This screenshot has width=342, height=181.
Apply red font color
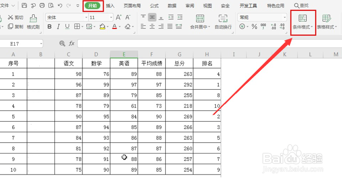point(114,26)
